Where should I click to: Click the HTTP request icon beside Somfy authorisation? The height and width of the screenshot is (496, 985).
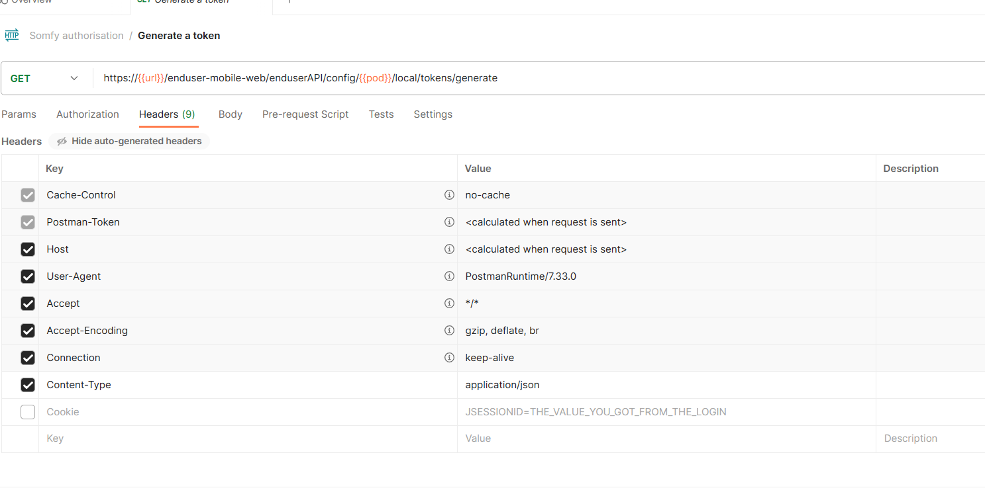[x=12, y=34]
